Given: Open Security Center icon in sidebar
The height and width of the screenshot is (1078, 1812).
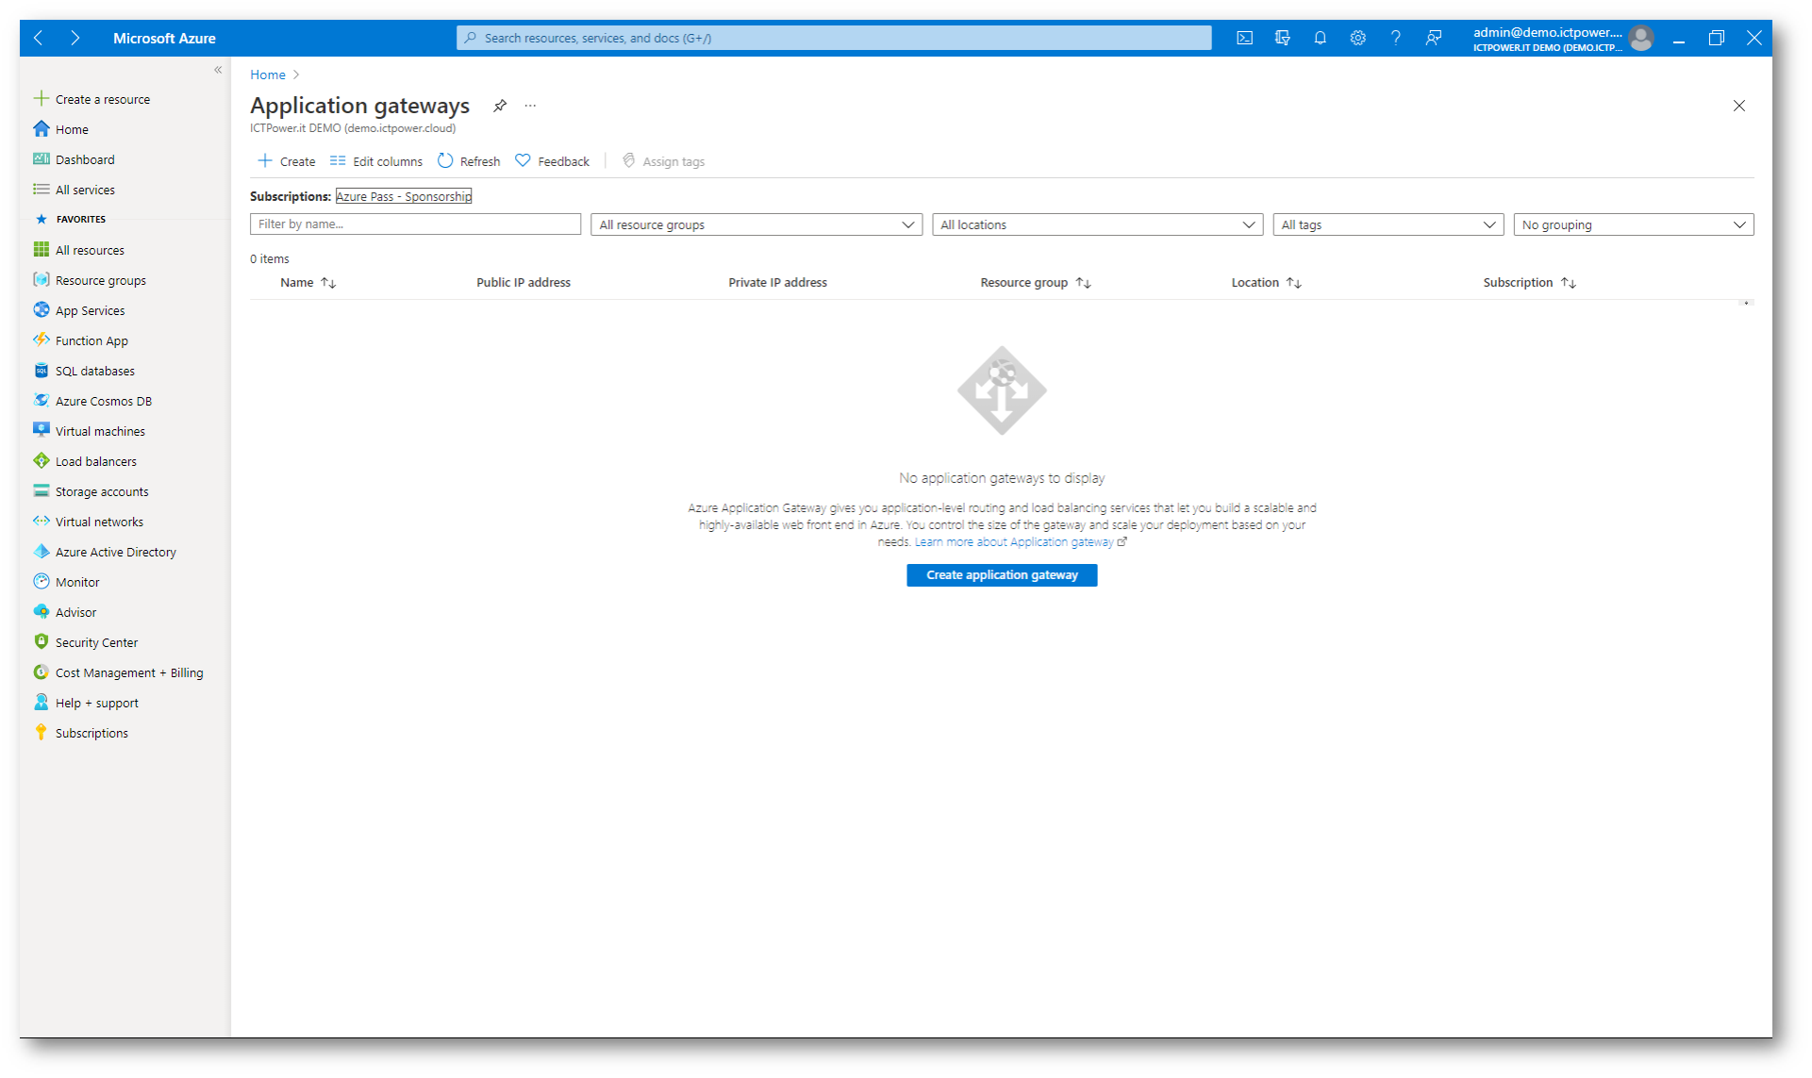Looking at the screenshot, I should tap(42, 642).
